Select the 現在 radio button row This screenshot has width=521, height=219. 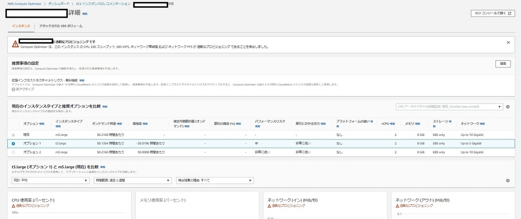(x=13, y=135)
